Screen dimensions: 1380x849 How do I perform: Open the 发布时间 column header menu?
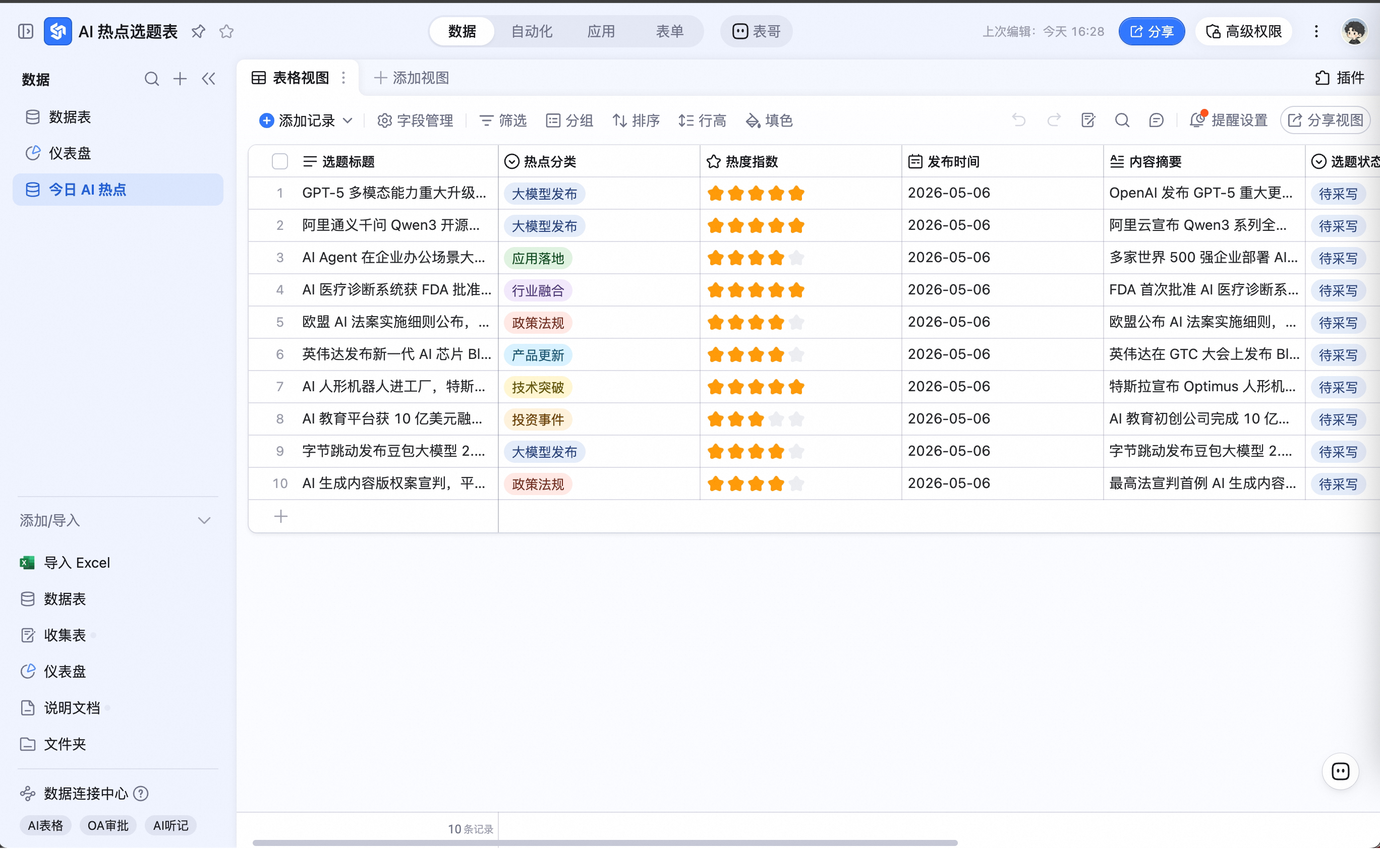click(1002, 162)
